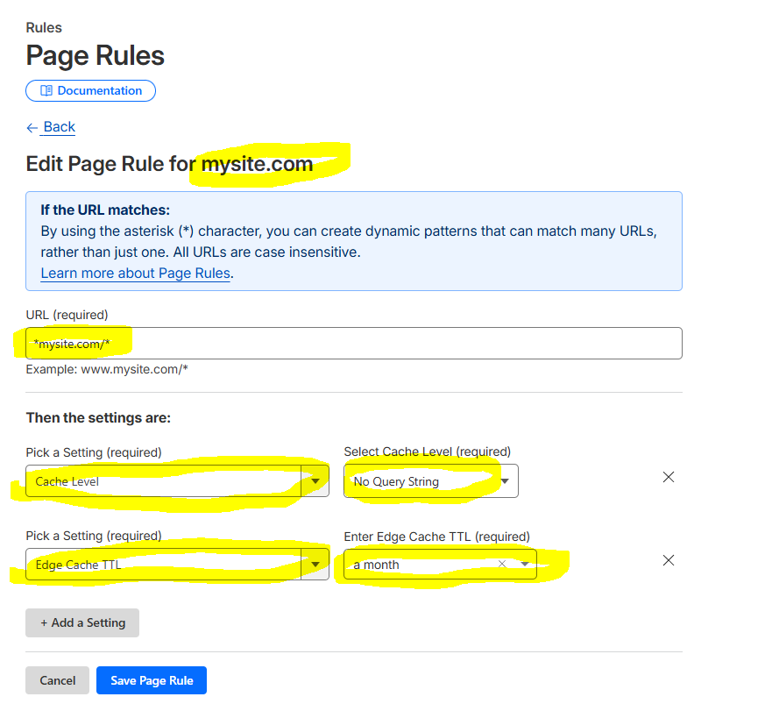
Task: Click the caret in the 'a month' field
Action: click(x=524, y=565)
